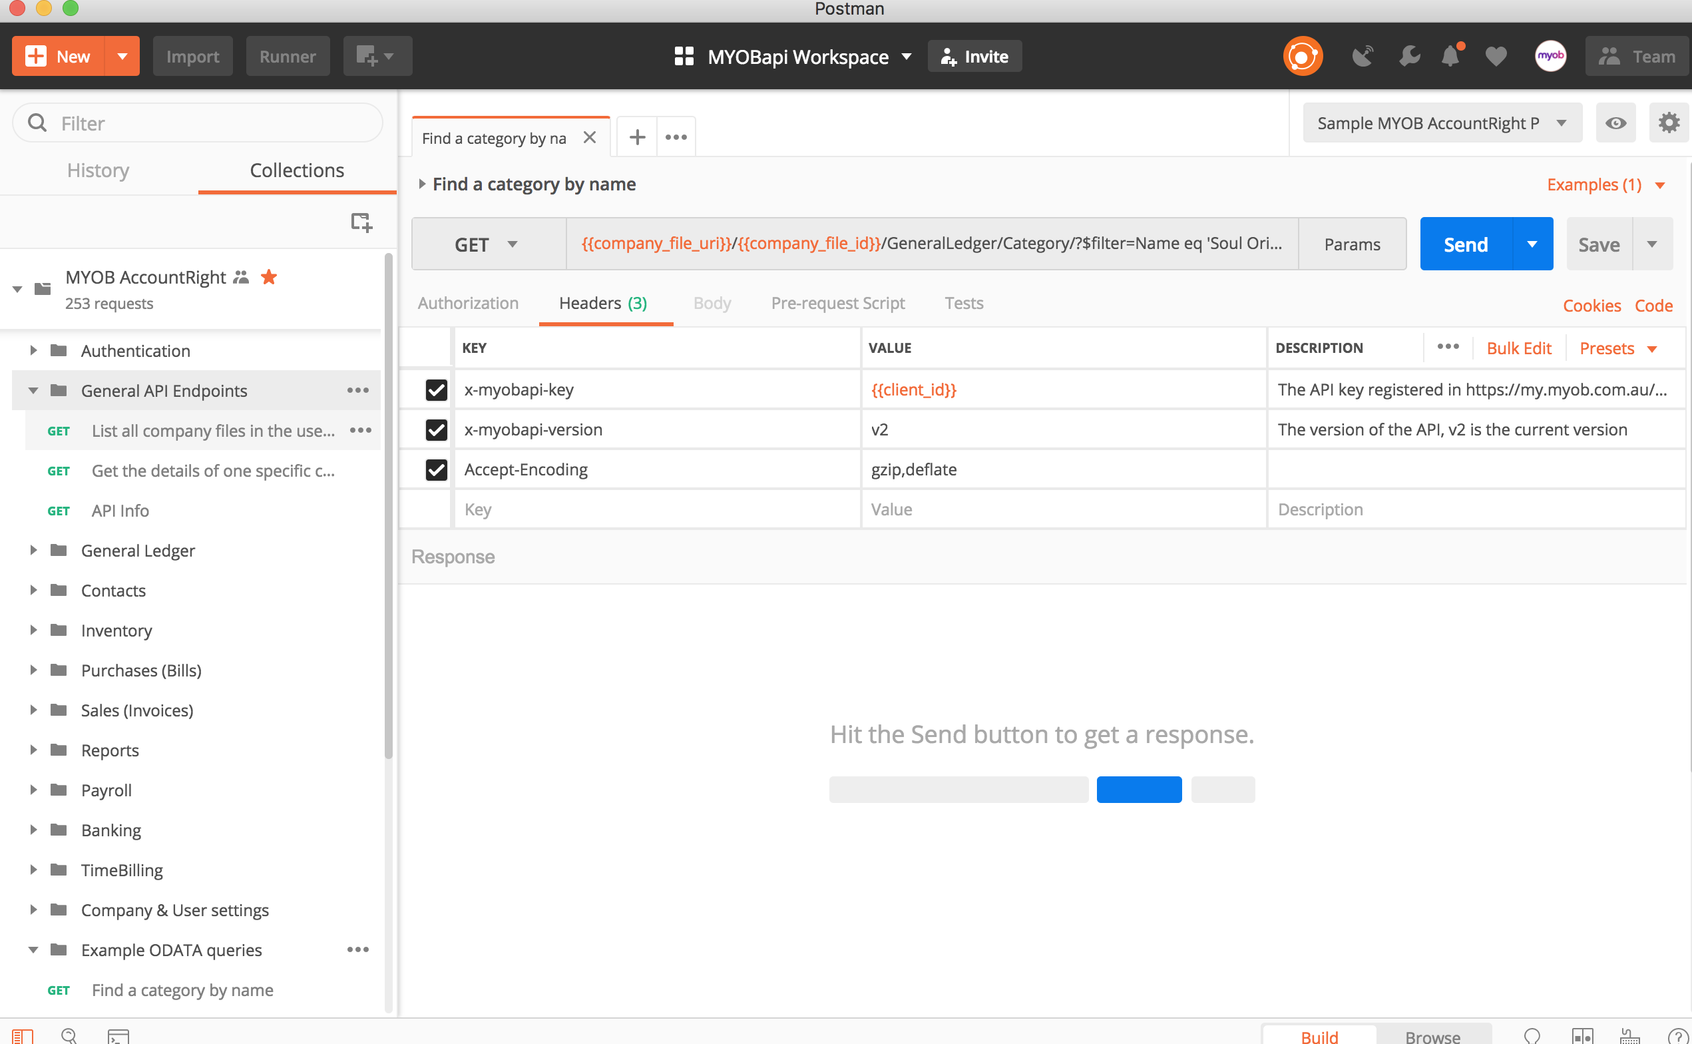Click the Invite button
1692x1044 pixels.
974,56
